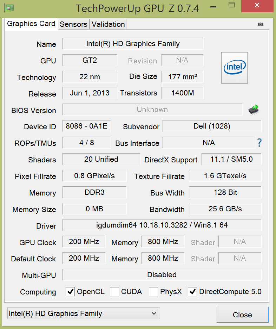276x329 pixels.
Task: Toggle the PhysX checkbox
Action: (153, 292)
